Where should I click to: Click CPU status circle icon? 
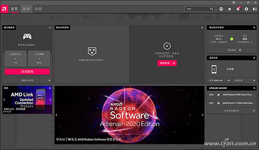(x=218, y=103)
